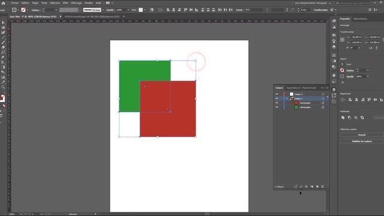Click vertical align top in control bar

(185, 10)
